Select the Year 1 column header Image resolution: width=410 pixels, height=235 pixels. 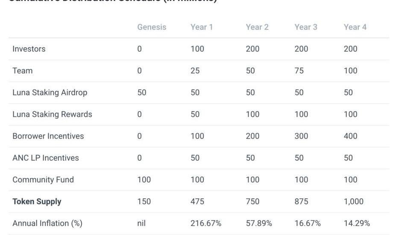202,27
